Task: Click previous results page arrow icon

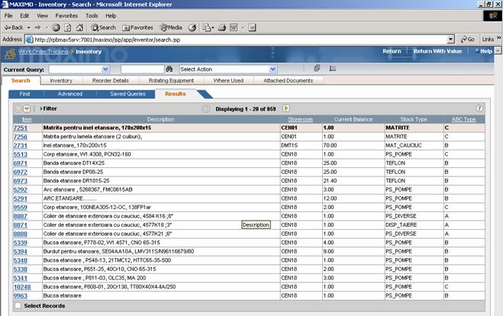Action: 205,108
